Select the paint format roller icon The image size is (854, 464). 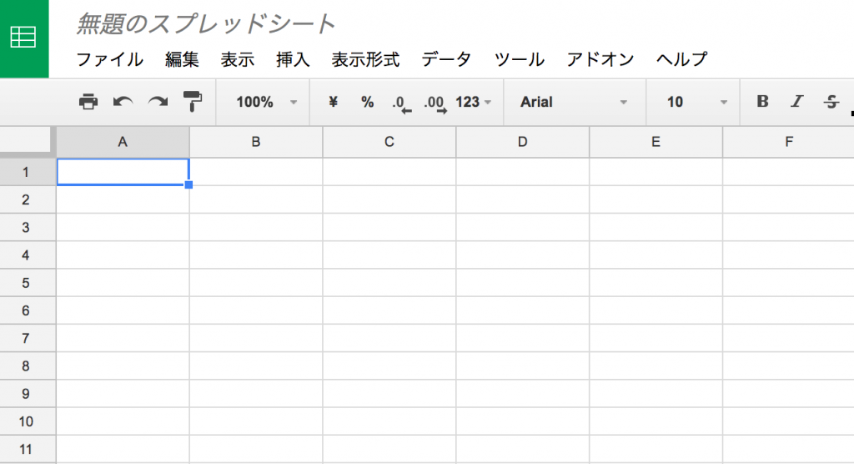click(193, 102)
